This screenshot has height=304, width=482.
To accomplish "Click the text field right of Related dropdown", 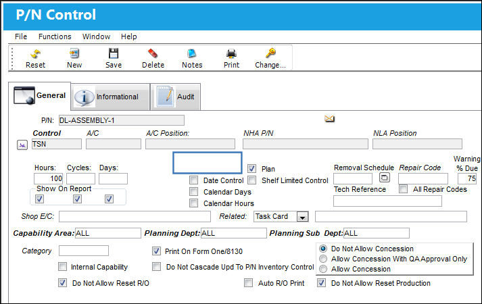I will click(x=391, y=216).
